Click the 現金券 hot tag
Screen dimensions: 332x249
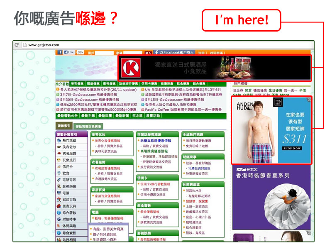coord(238,90)
